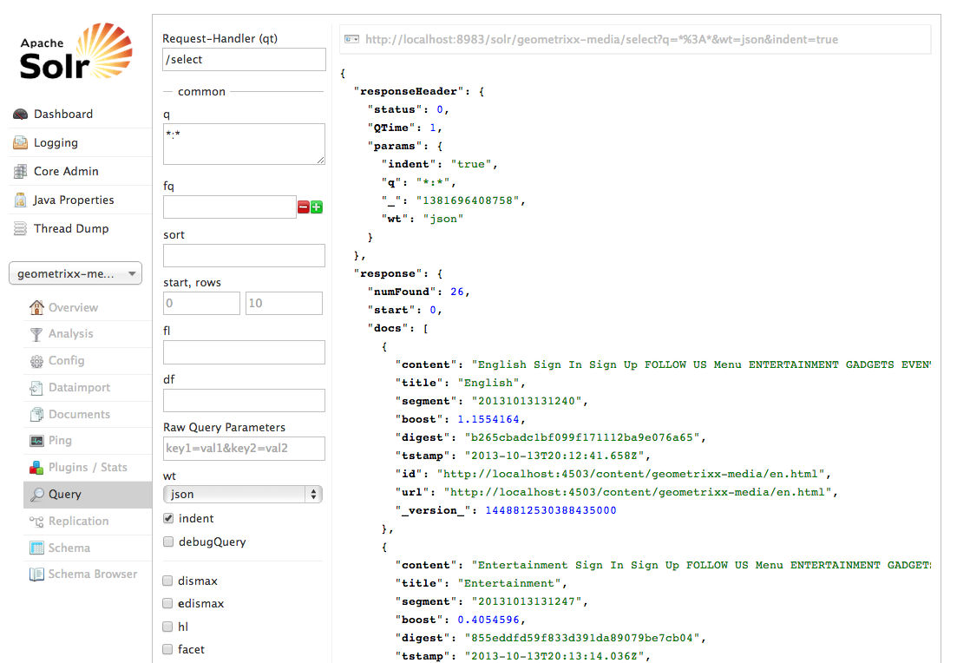This screenshot has width=957, height=663.
Task: Click the Schema Browser book icon
Action: coord(36,574)
